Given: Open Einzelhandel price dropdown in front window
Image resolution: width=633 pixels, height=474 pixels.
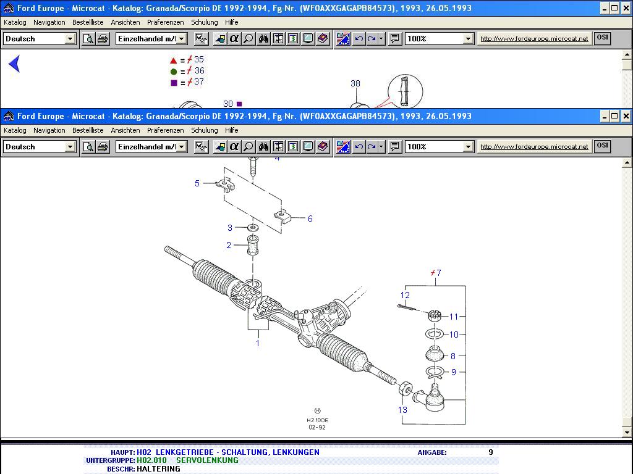Looking at the screenshot, I should [x=182, y=147].
